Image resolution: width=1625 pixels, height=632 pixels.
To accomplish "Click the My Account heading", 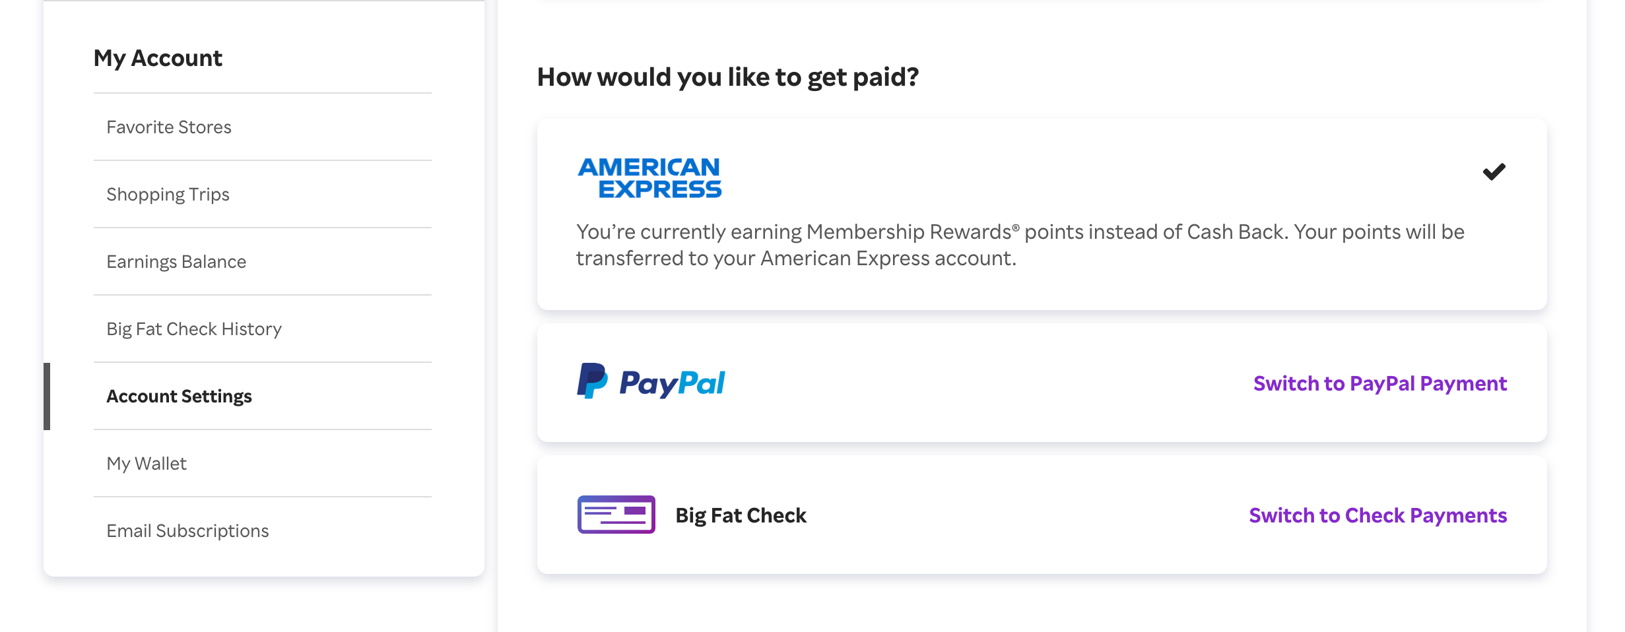I will pyautogui.click(x=158, y=58).
